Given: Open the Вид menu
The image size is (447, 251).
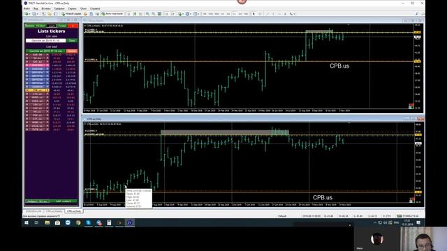Looking at the screenshot, I should (x=36, y=8).
